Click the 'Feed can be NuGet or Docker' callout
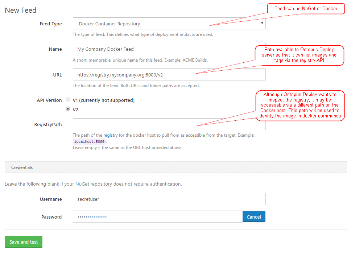This screenshot has height=261, width=347. coord(306,9)
